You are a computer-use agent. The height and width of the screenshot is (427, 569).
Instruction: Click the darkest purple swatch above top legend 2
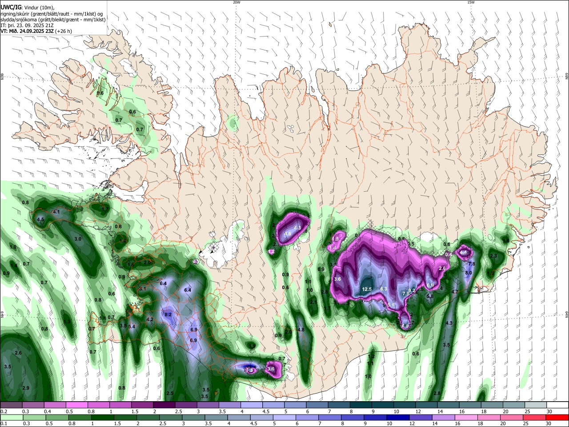164,405
